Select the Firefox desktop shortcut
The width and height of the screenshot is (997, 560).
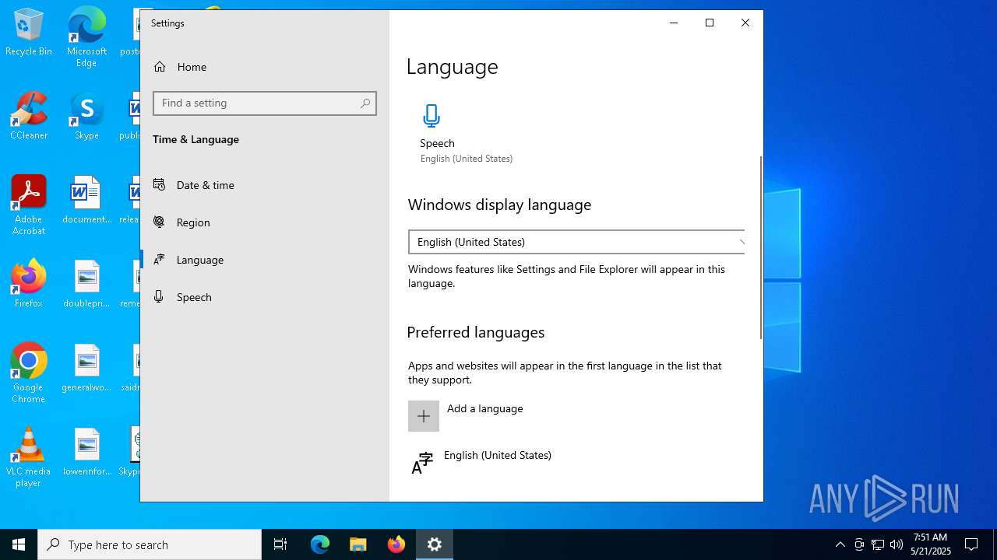coord(29,285)
